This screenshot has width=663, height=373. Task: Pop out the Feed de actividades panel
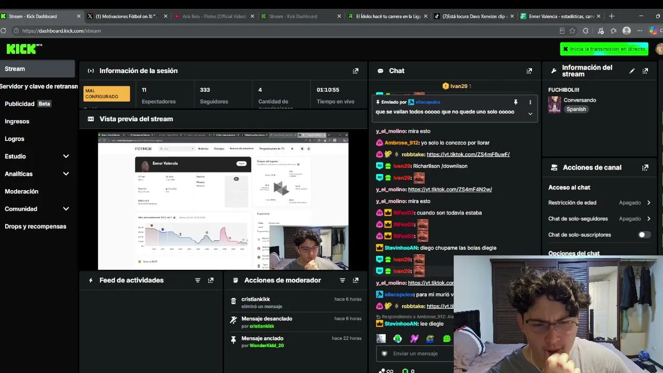(211, 280)
